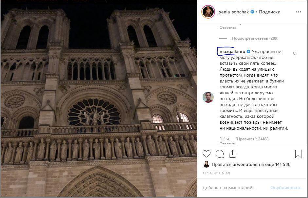Like maxgalkinru's comment with small heart
This screenshot has height=198, width=308.
pos(295,53)
